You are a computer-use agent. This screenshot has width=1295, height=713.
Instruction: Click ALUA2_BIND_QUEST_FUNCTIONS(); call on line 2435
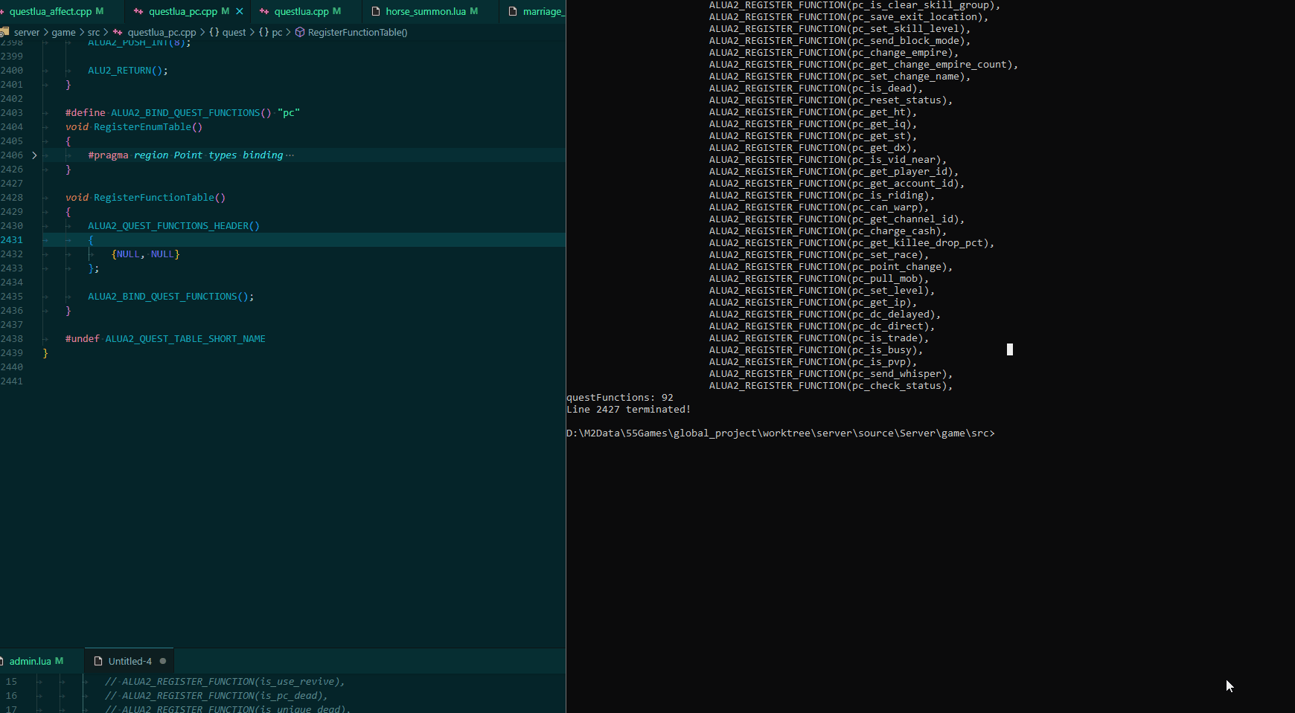170,297
